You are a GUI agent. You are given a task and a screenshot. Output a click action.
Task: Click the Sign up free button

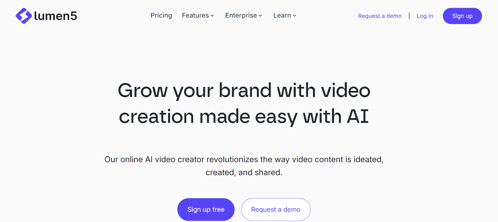pyautogui.click(x=206, y=210)
